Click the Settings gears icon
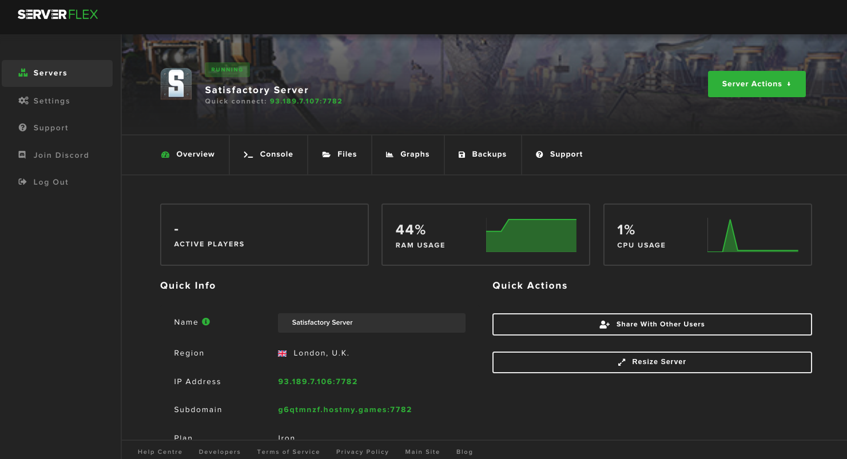847x459 pixels. tap(23, 101)
